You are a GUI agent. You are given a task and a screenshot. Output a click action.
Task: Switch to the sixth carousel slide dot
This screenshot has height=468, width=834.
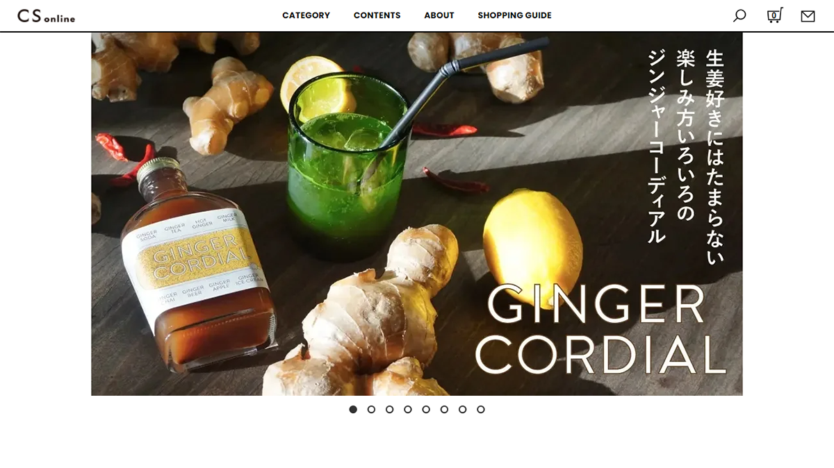(444, 410)
